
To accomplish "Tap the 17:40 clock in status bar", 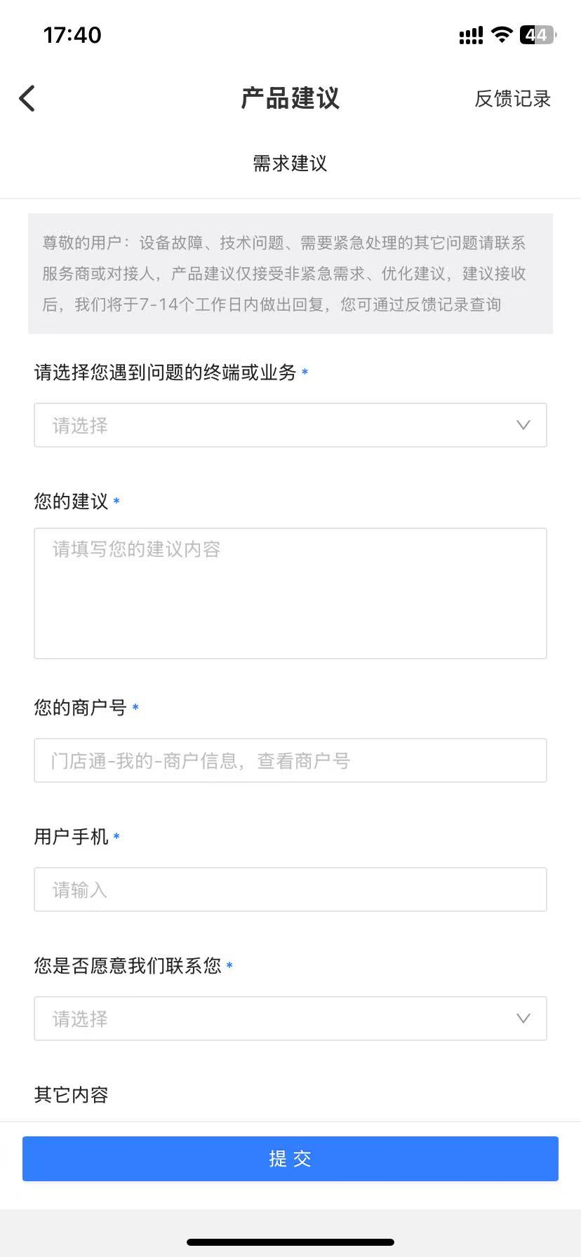I will tap(72, 35).
